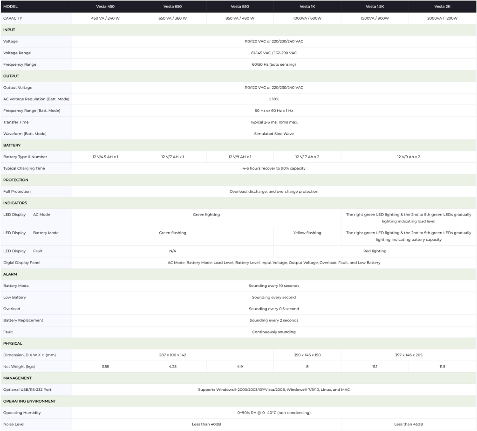Image resolution: width=477 pixels, height=431 pixels.
Task: Click the 3.55 net weight cell
Action: tap(105, 367)
